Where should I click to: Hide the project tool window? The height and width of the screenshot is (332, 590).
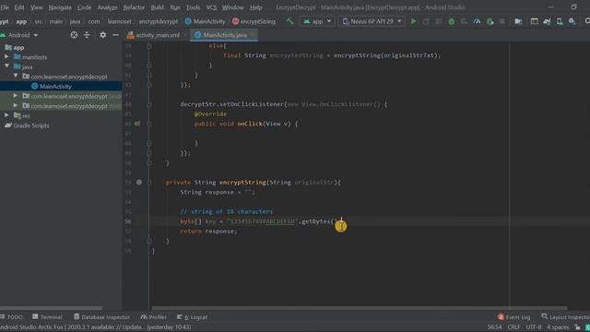(x=115, y=35)
